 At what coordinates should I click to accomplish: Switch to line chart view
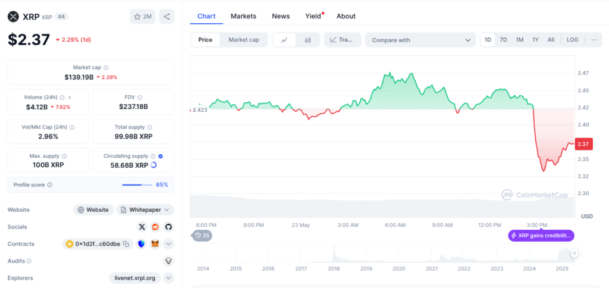point(284,40)
